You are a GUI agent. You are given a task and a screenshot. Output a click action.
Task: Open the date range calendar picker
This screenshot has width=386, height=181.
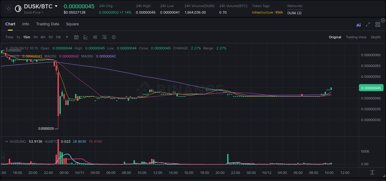pos(76,37)
